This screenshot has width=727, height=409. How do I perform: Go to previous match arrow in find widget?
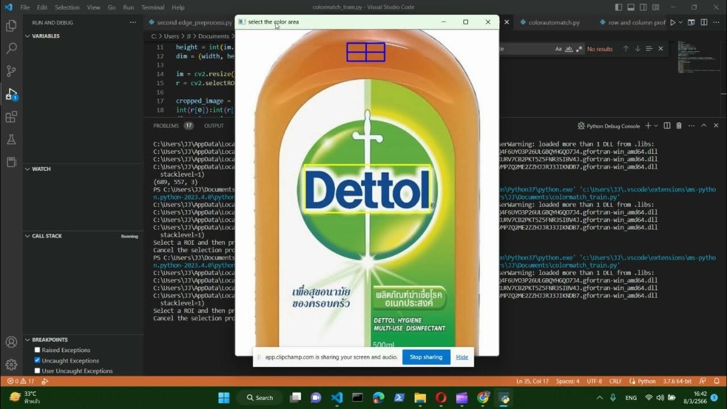tap(626, 49)
